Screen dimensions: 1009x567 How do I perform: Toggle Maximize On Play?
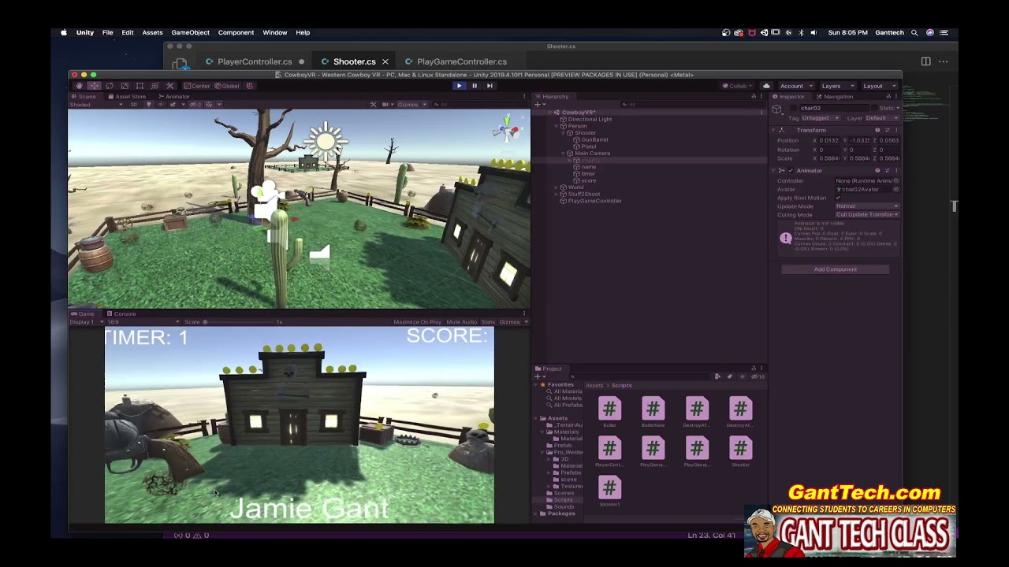click(x=417, y=322)
